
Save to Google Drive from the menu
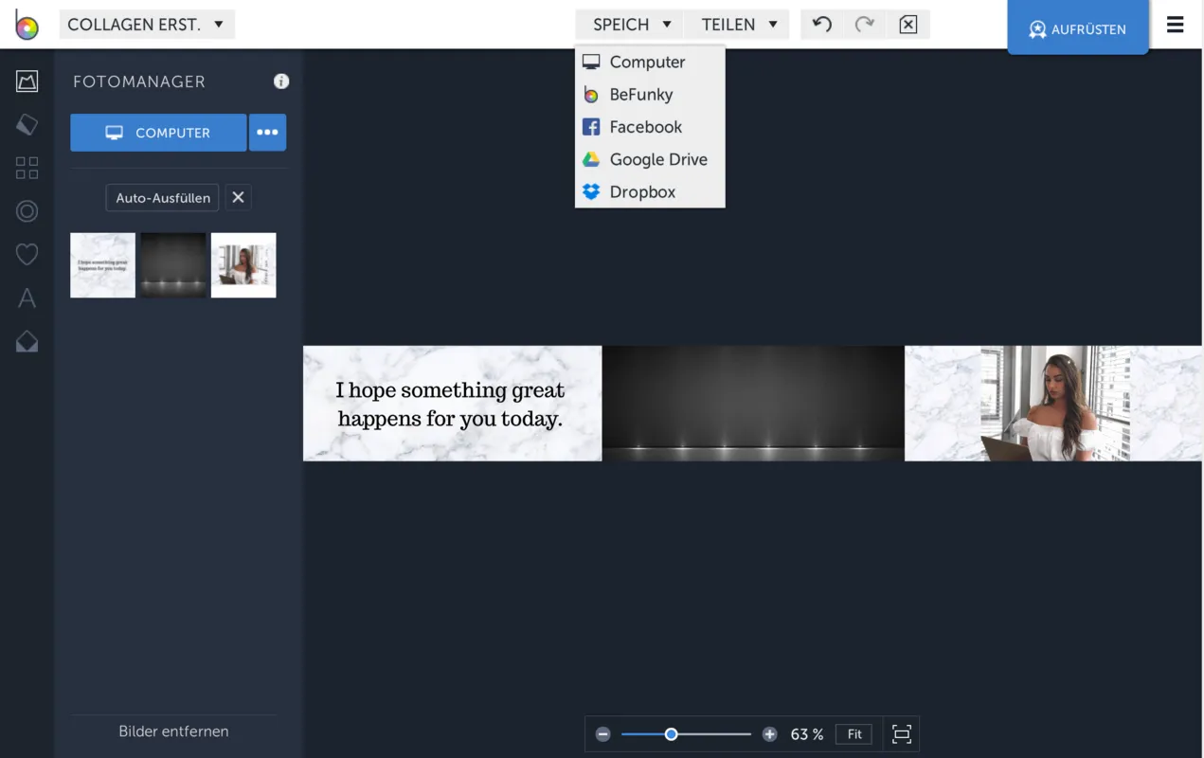[650, 159]
